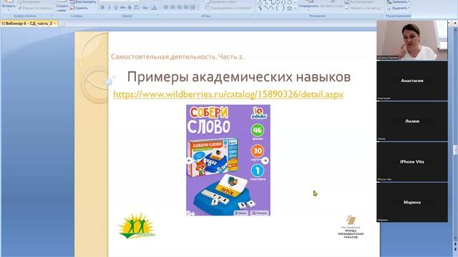The width and height of the screenshot is (458, 257).
Task: Click Рисование group label
Action: point(317,16)
